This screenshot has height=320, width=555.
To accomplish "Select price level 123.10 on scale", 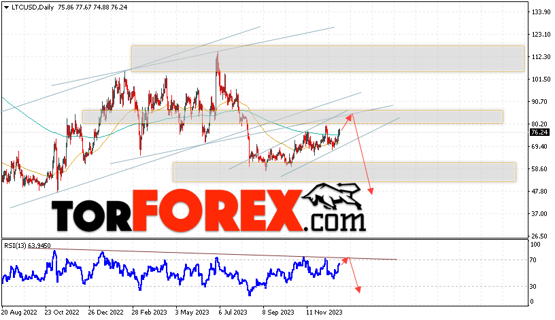I will coord(541,34).
